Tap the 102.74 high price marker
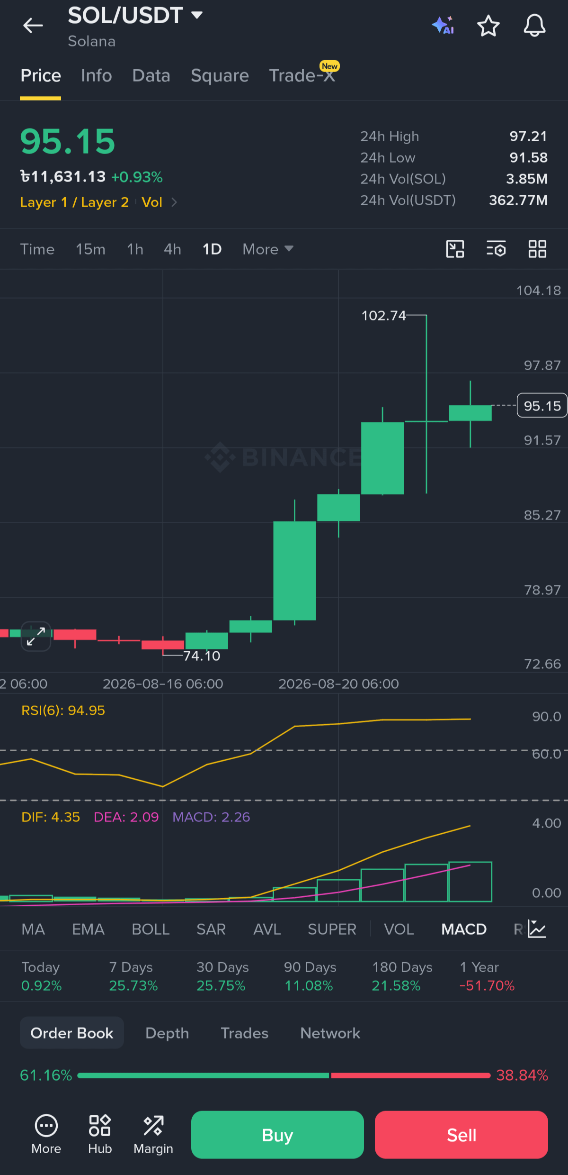This screenshot has width=568, height=1175. pos(383,315)
